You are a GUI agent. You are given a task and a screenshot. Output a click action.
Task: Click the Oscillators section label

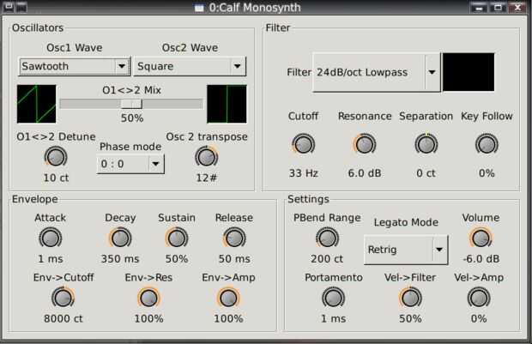point(38,27)
